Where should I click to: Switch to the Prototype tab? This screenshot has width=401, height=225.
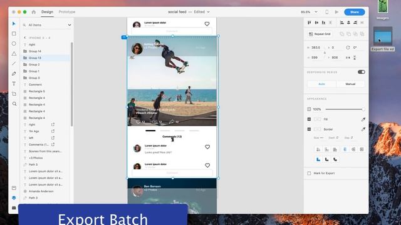[67, 12]
